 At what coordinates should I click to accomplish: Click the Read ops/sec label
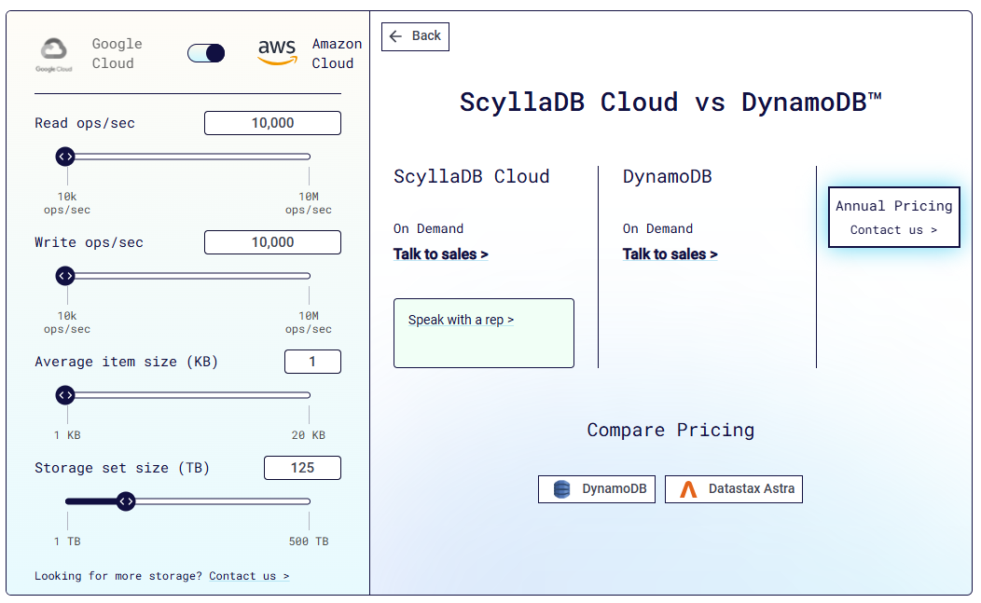pyautogui.click(x=85, y=123)
